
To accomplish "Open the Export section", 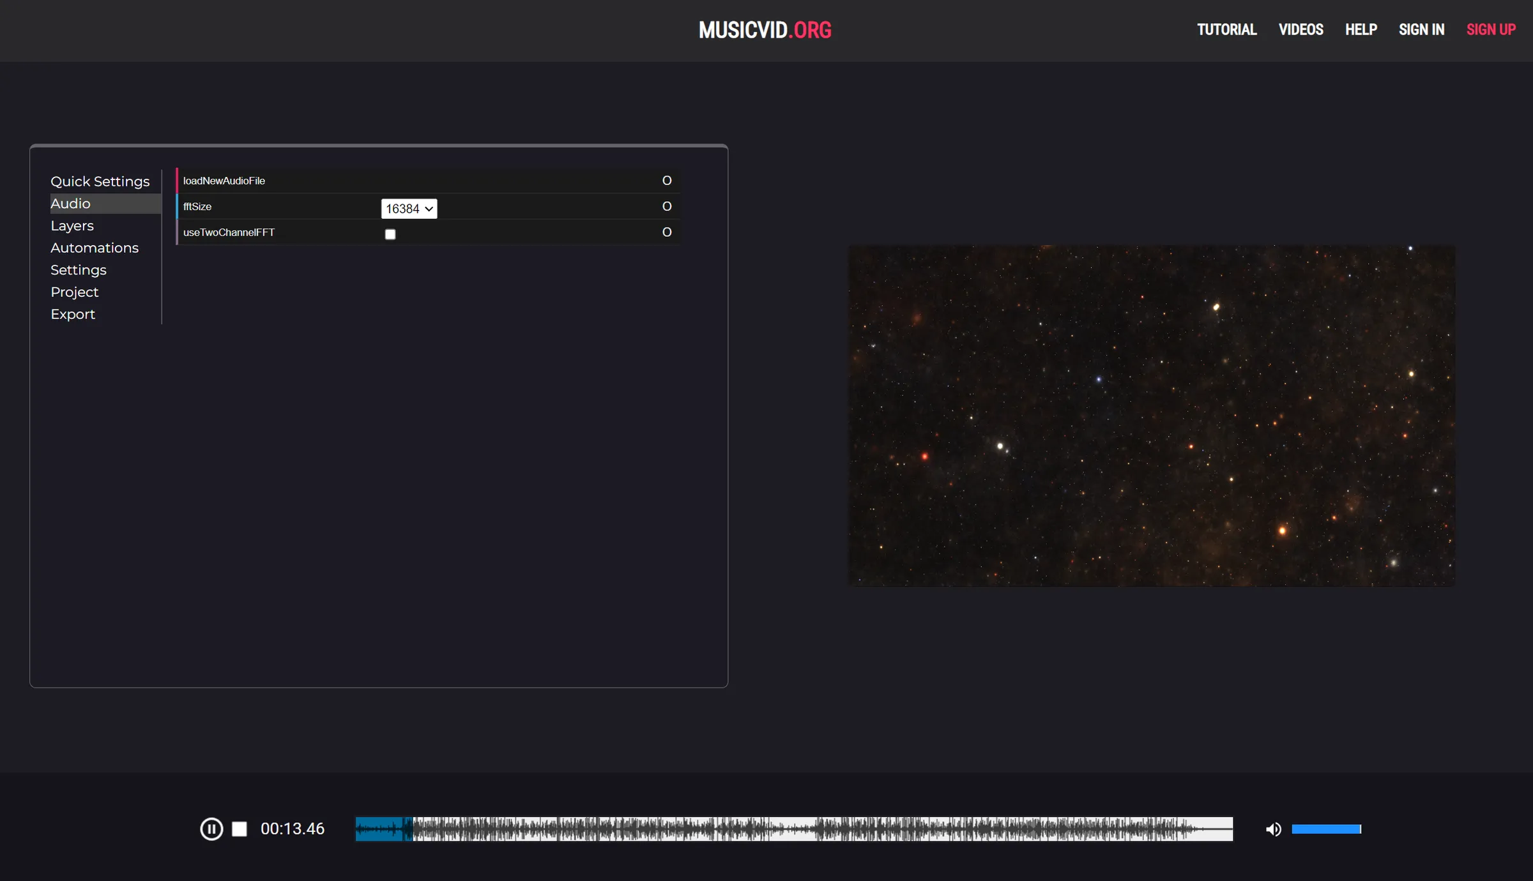I will click(x=73, y=314).
